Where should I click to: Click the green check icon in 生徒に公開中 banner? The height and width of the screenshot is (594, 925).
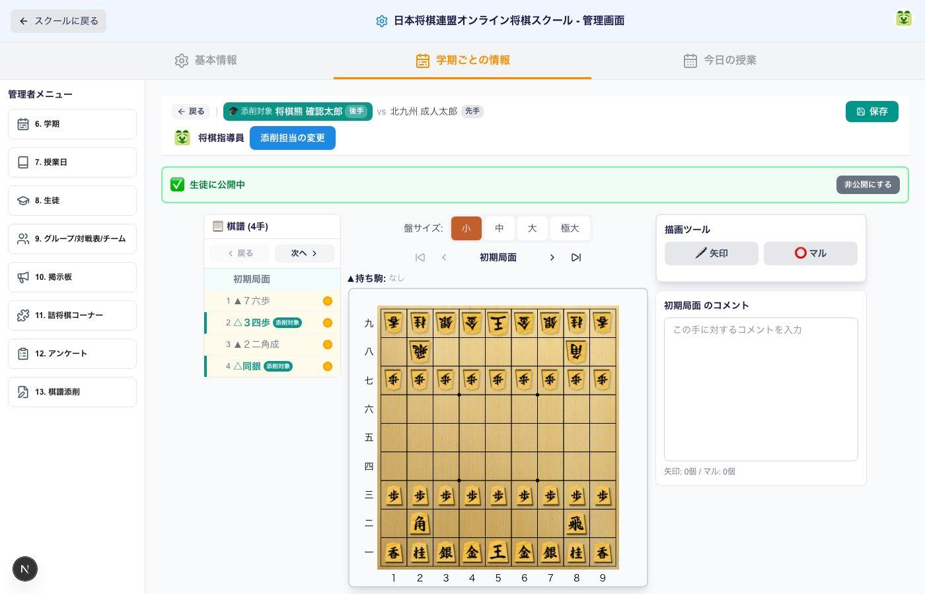tap(177, 185)
